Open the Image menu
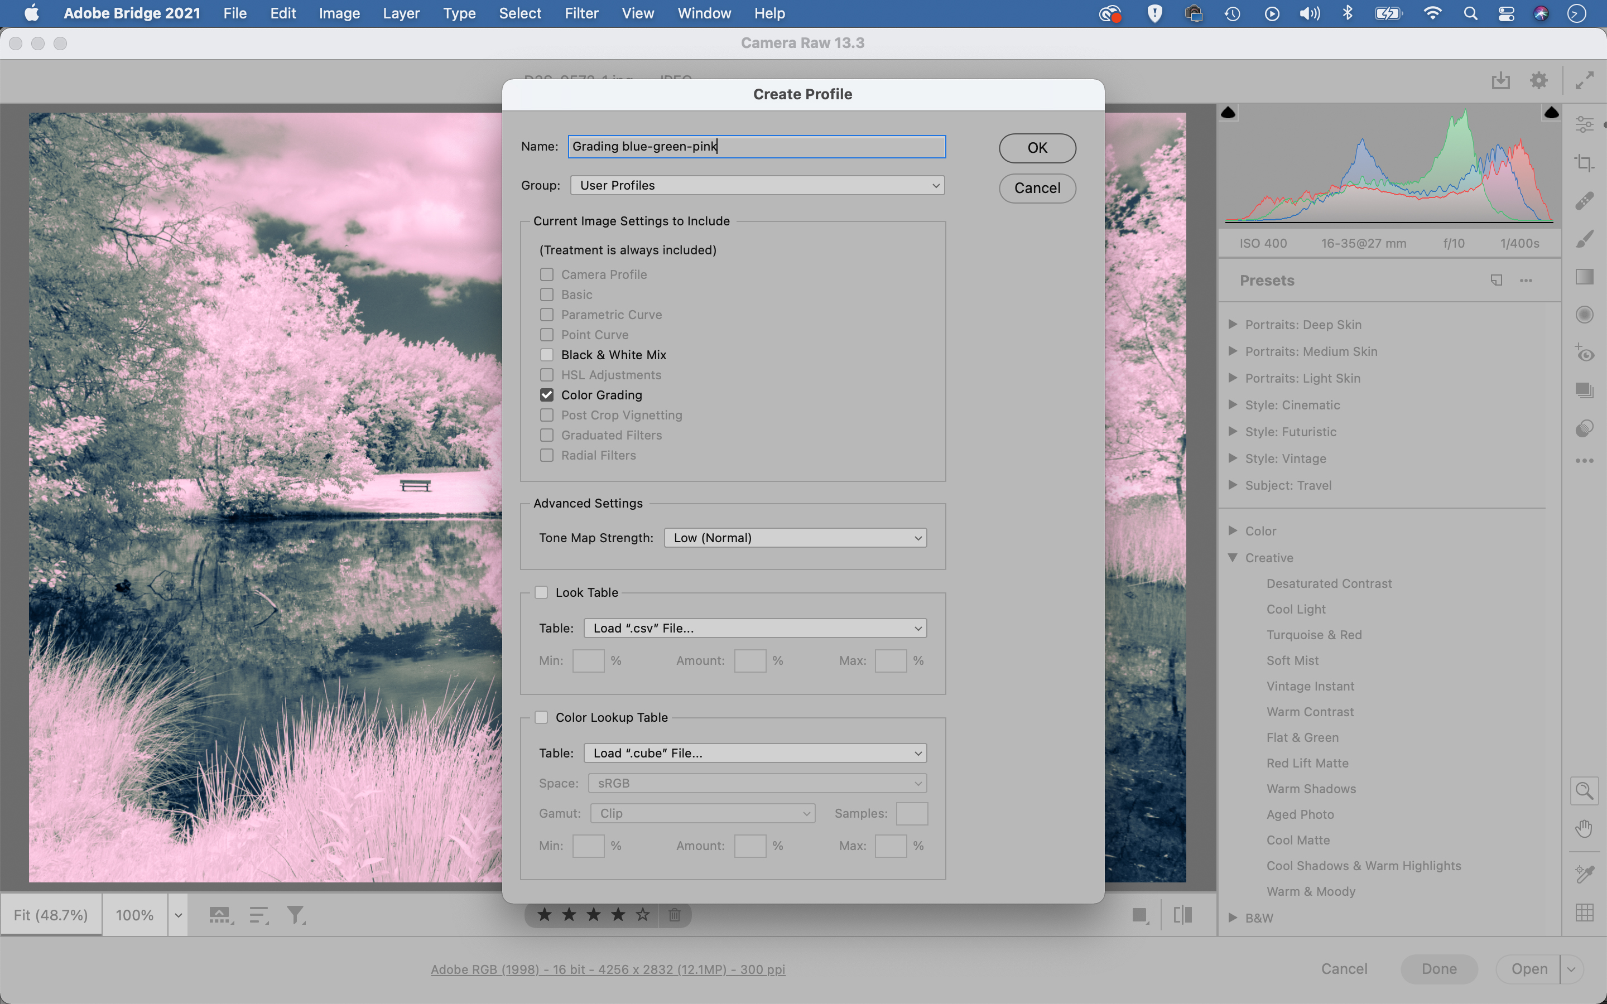 pos(339,13)
